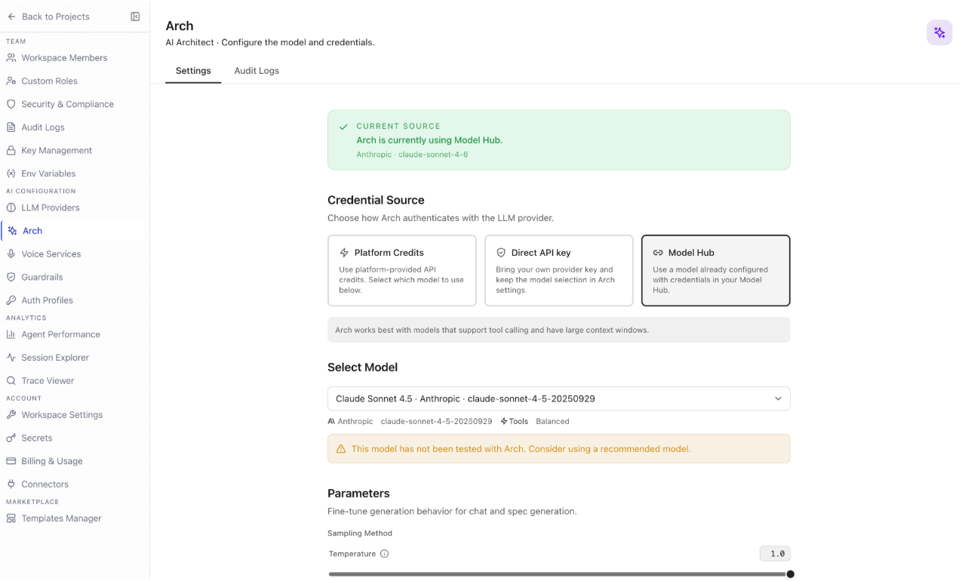962x581 pixels.
Task: Click the Key Management lock icon
Action: [x=11, y=150]
